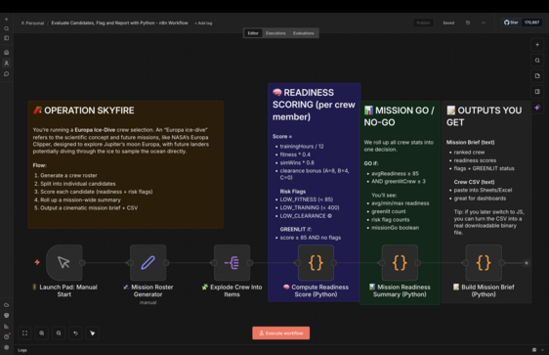Reset canvas zoom with the undo arrow
549x355 pixels.
coord(75,333)
